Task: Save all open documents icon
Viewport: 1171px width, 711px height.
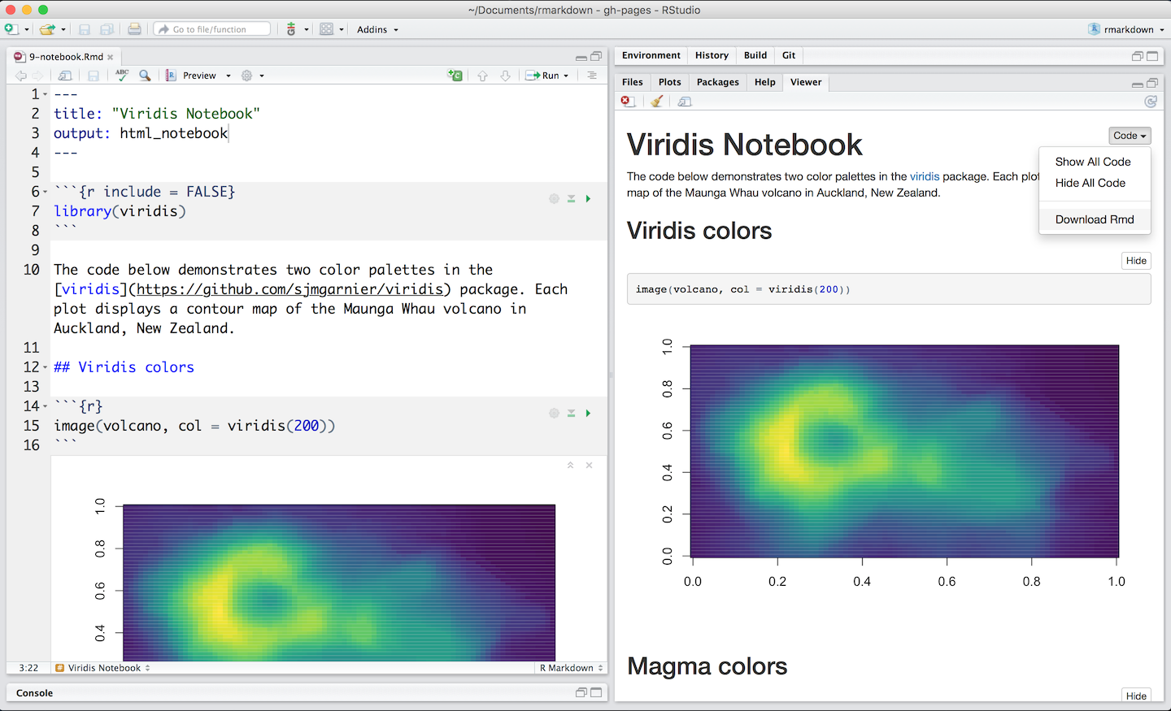Action: [x=107, y=29]
